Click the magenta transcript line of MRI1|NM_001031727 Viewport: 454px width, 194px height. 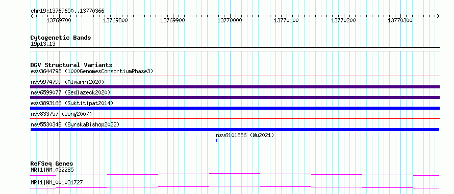pos(235,187)
